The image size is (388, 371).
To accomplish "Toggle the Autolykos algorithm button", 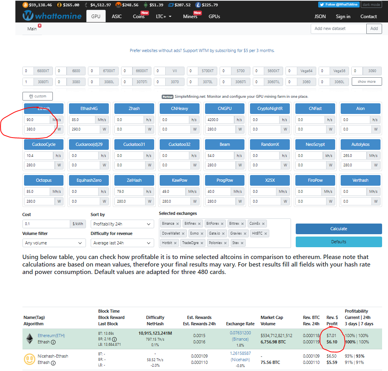I will [x=360, y=144].
